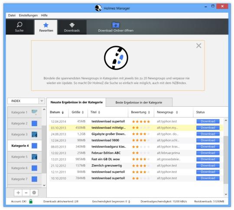Select title 'testdownload 9800'

click(105, 140)
